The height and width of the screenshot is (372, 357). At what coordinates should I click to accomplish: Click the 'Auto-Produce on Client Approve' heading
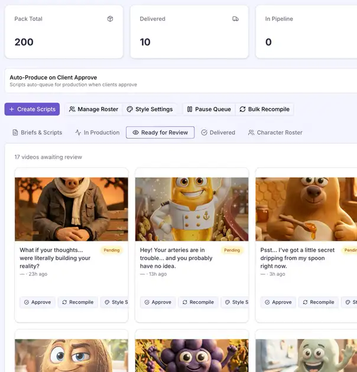tap(53, 77)
